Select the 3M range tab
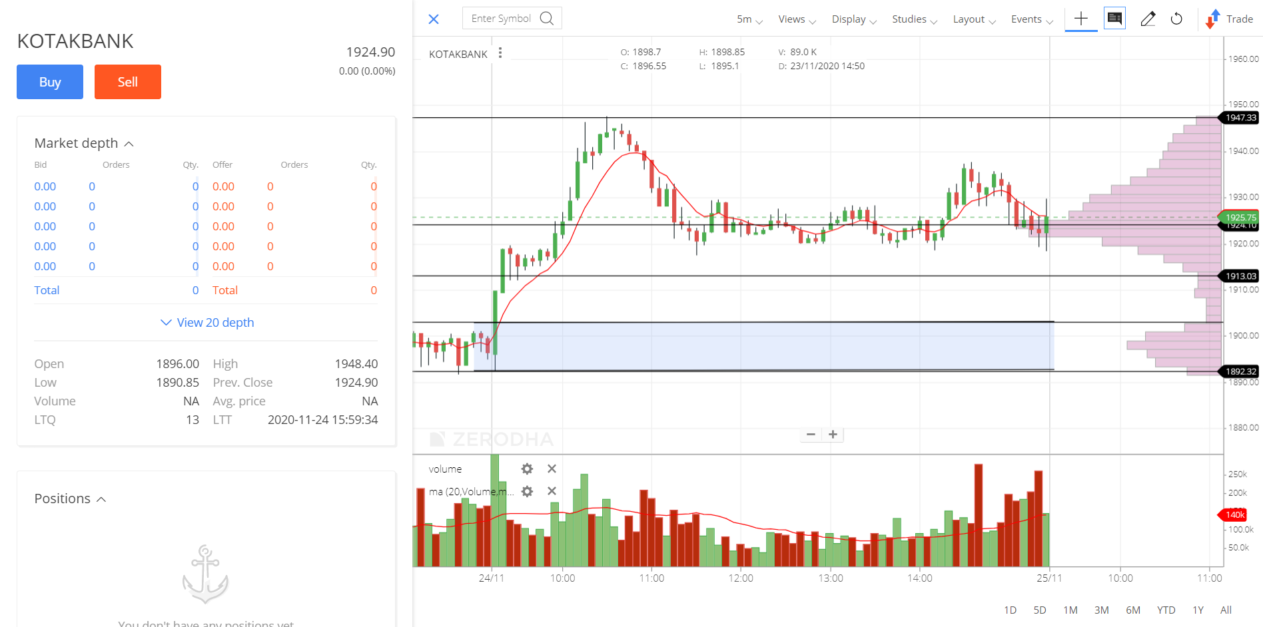The height and width of the screenshot is (627, 1263). click(1102, 610)
